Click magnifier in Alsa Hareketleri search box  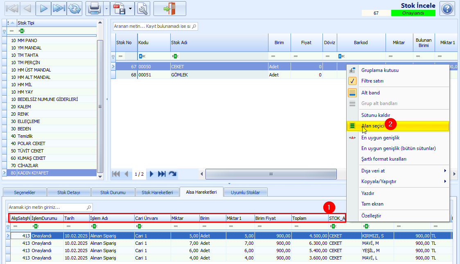[88, 208]
